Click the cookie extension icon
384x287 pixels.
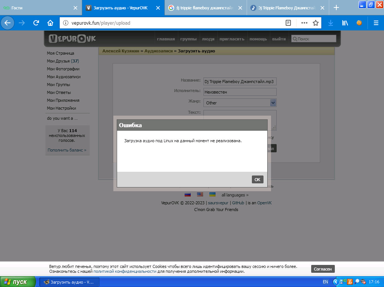click(359, 23)
